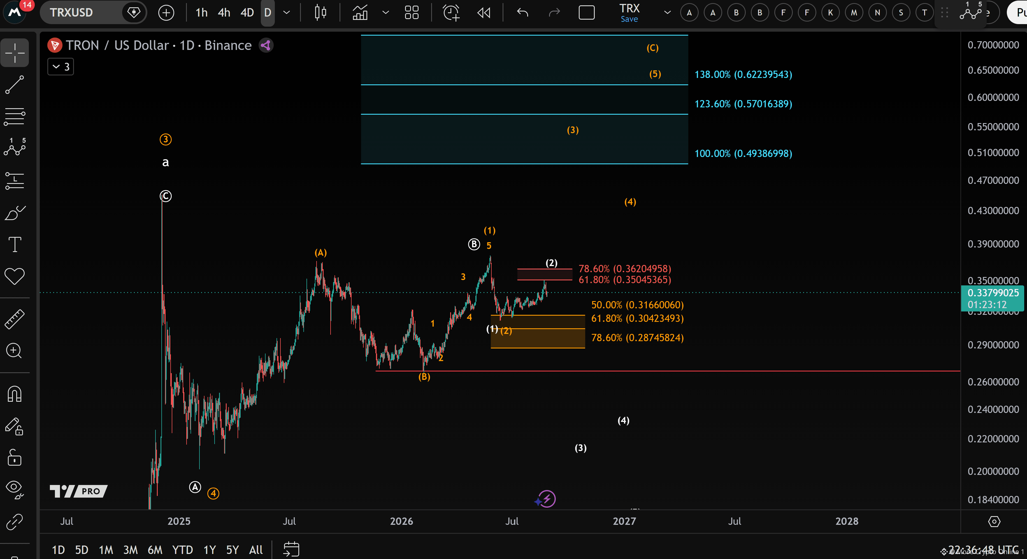Switch to the 1h interval
The height and width of the screenshot is (559, 1027).
(201, 13)
